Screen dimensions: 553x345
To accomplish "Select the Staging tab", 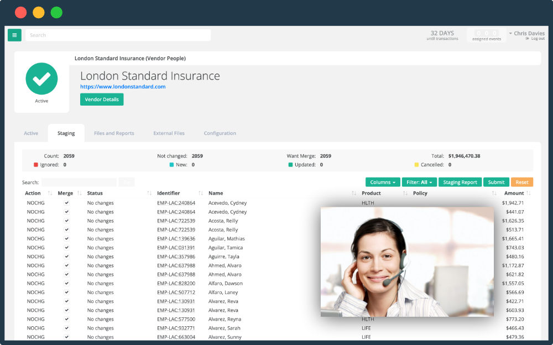I will click(66, 133).
